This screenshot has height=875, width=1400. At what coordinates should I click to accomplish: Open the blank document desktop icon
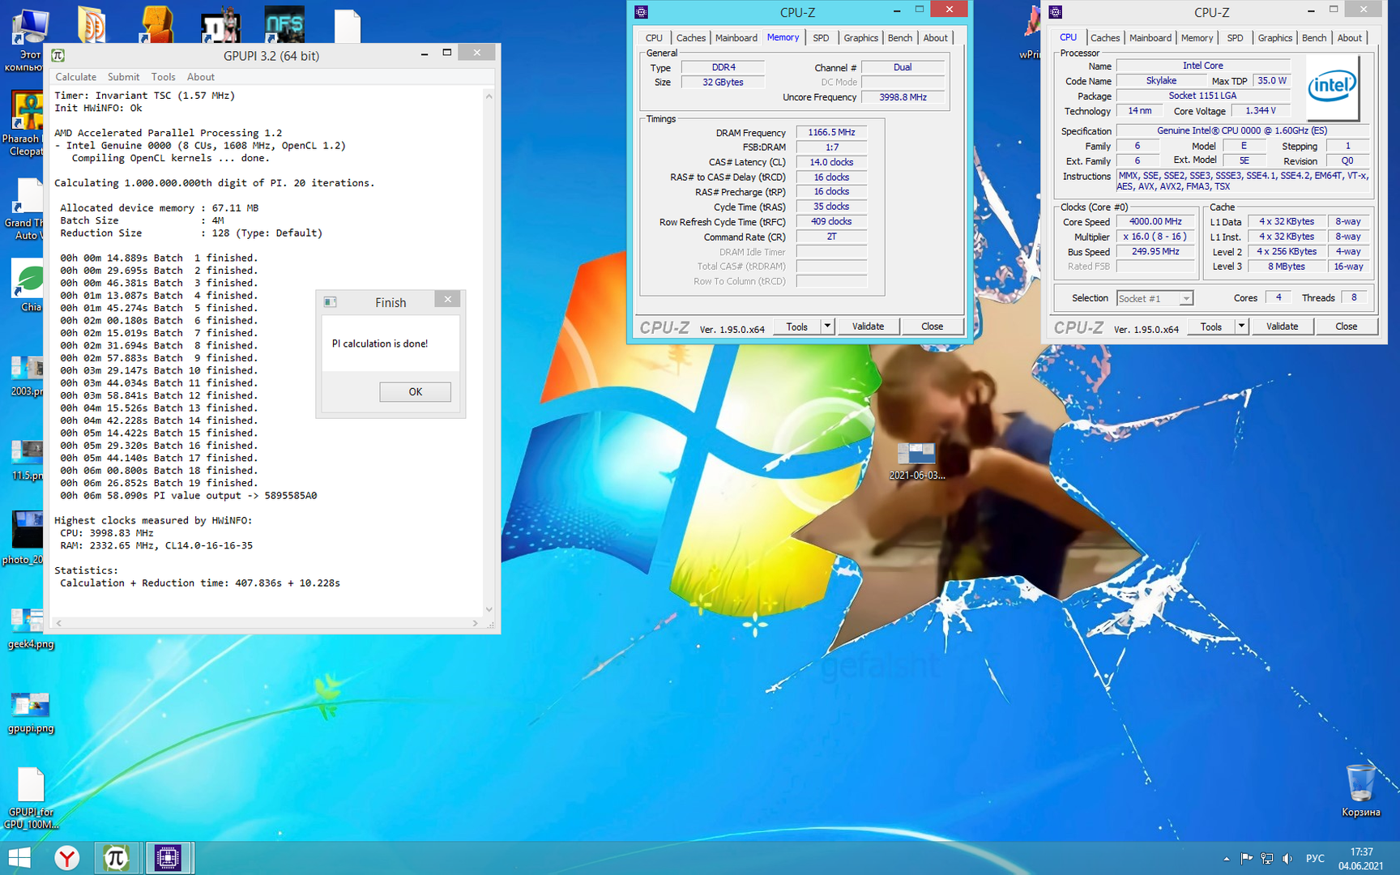coord(348,25)
